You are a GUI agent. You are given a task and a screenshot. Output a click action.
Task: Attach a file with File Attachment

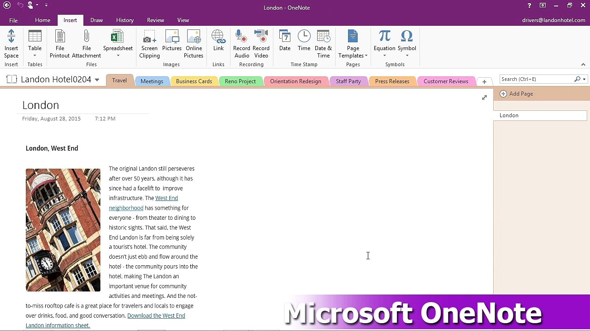(x=86, y=44)
